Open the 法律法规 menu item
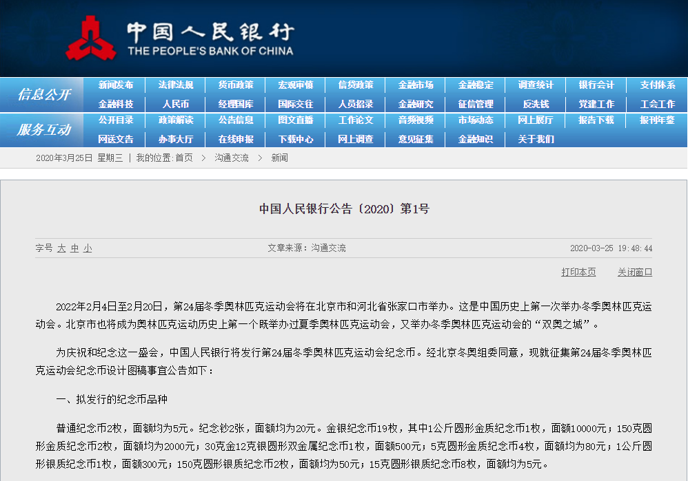This screenshot has width=688, height=481. click(176, 85)
